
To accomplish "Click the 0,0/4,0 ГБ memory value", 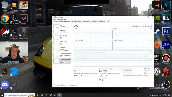I will pyautogui.click(x=103, y=71).
